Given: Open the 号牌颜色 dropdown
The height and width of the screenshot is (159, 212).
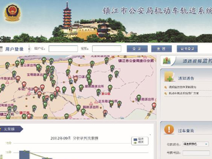Looking at the screenshot, I should pos(195,144).
